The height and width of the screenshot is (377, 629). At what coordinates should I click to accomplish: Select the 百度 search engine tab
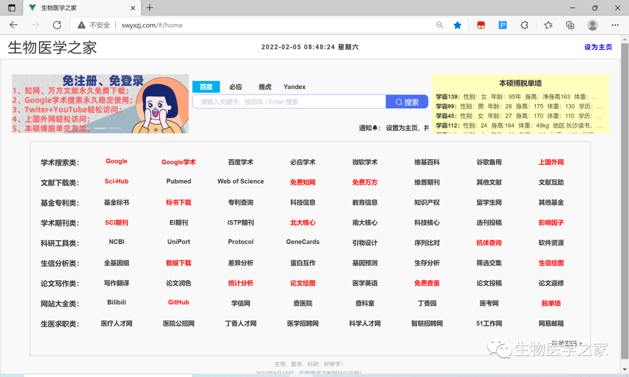click(206, 87)
